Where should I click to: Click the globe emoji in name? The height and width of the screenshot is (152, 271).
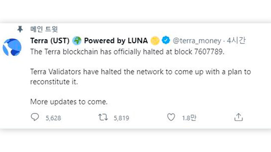[77, 41]
